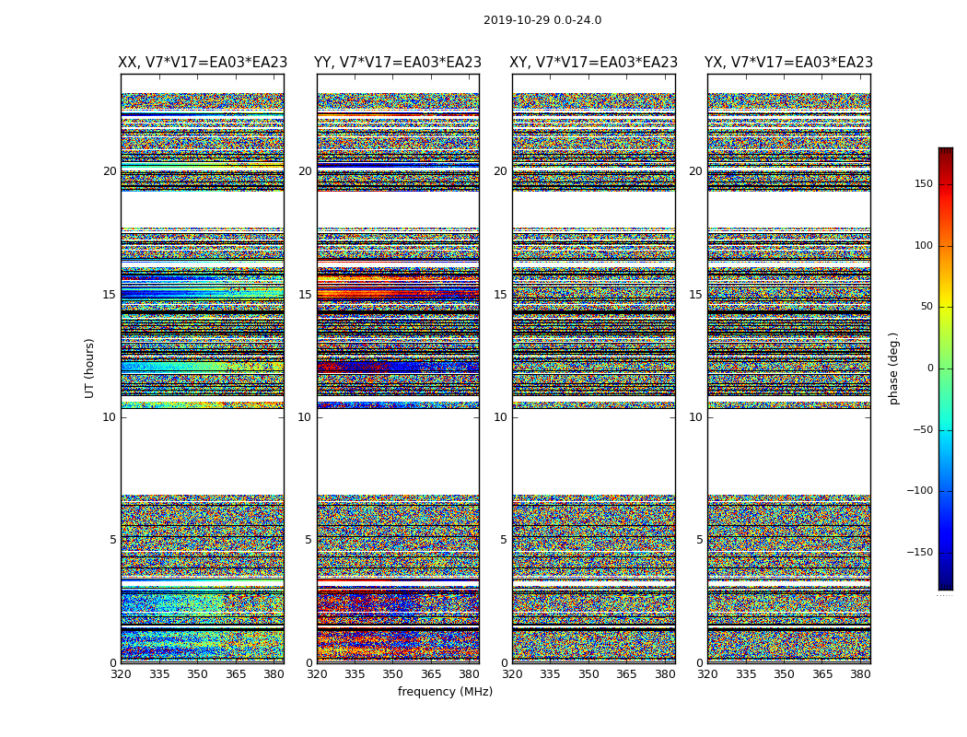Click the 5 hour tick of XX panel
The image size is (967, 737).
(113, 540)
